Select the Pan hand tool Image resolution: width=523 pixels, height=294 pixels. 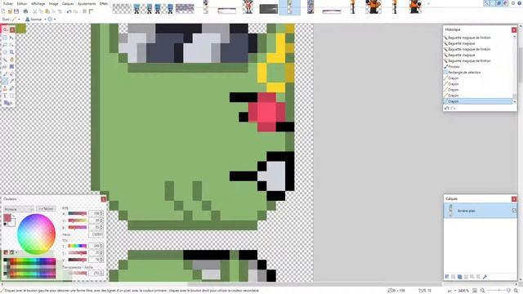[x=11, y=60]
